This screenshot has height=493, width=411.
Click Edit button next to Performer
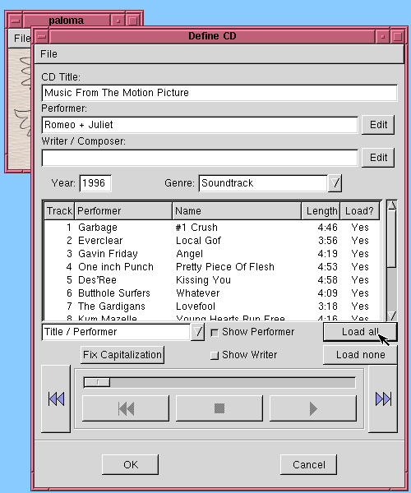pos(378,125)
